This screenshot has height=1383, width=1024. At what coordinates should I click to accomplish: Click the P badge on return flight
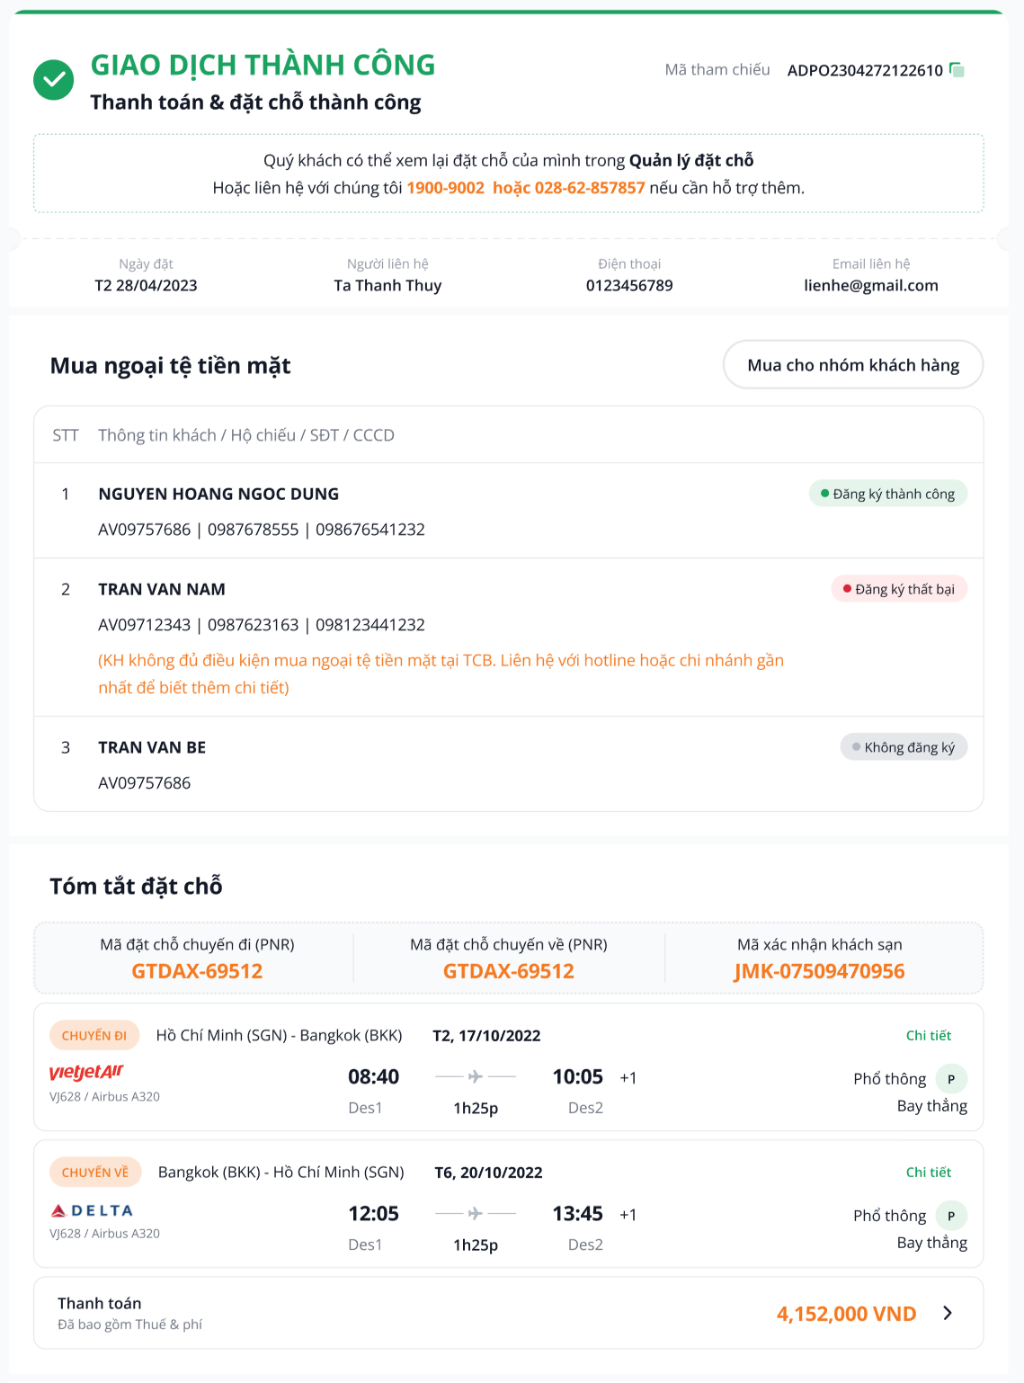[951, 1216]
